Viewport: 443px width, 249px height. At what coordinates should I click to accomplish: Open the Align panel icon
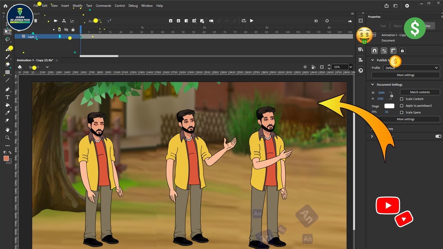(361, 60)
